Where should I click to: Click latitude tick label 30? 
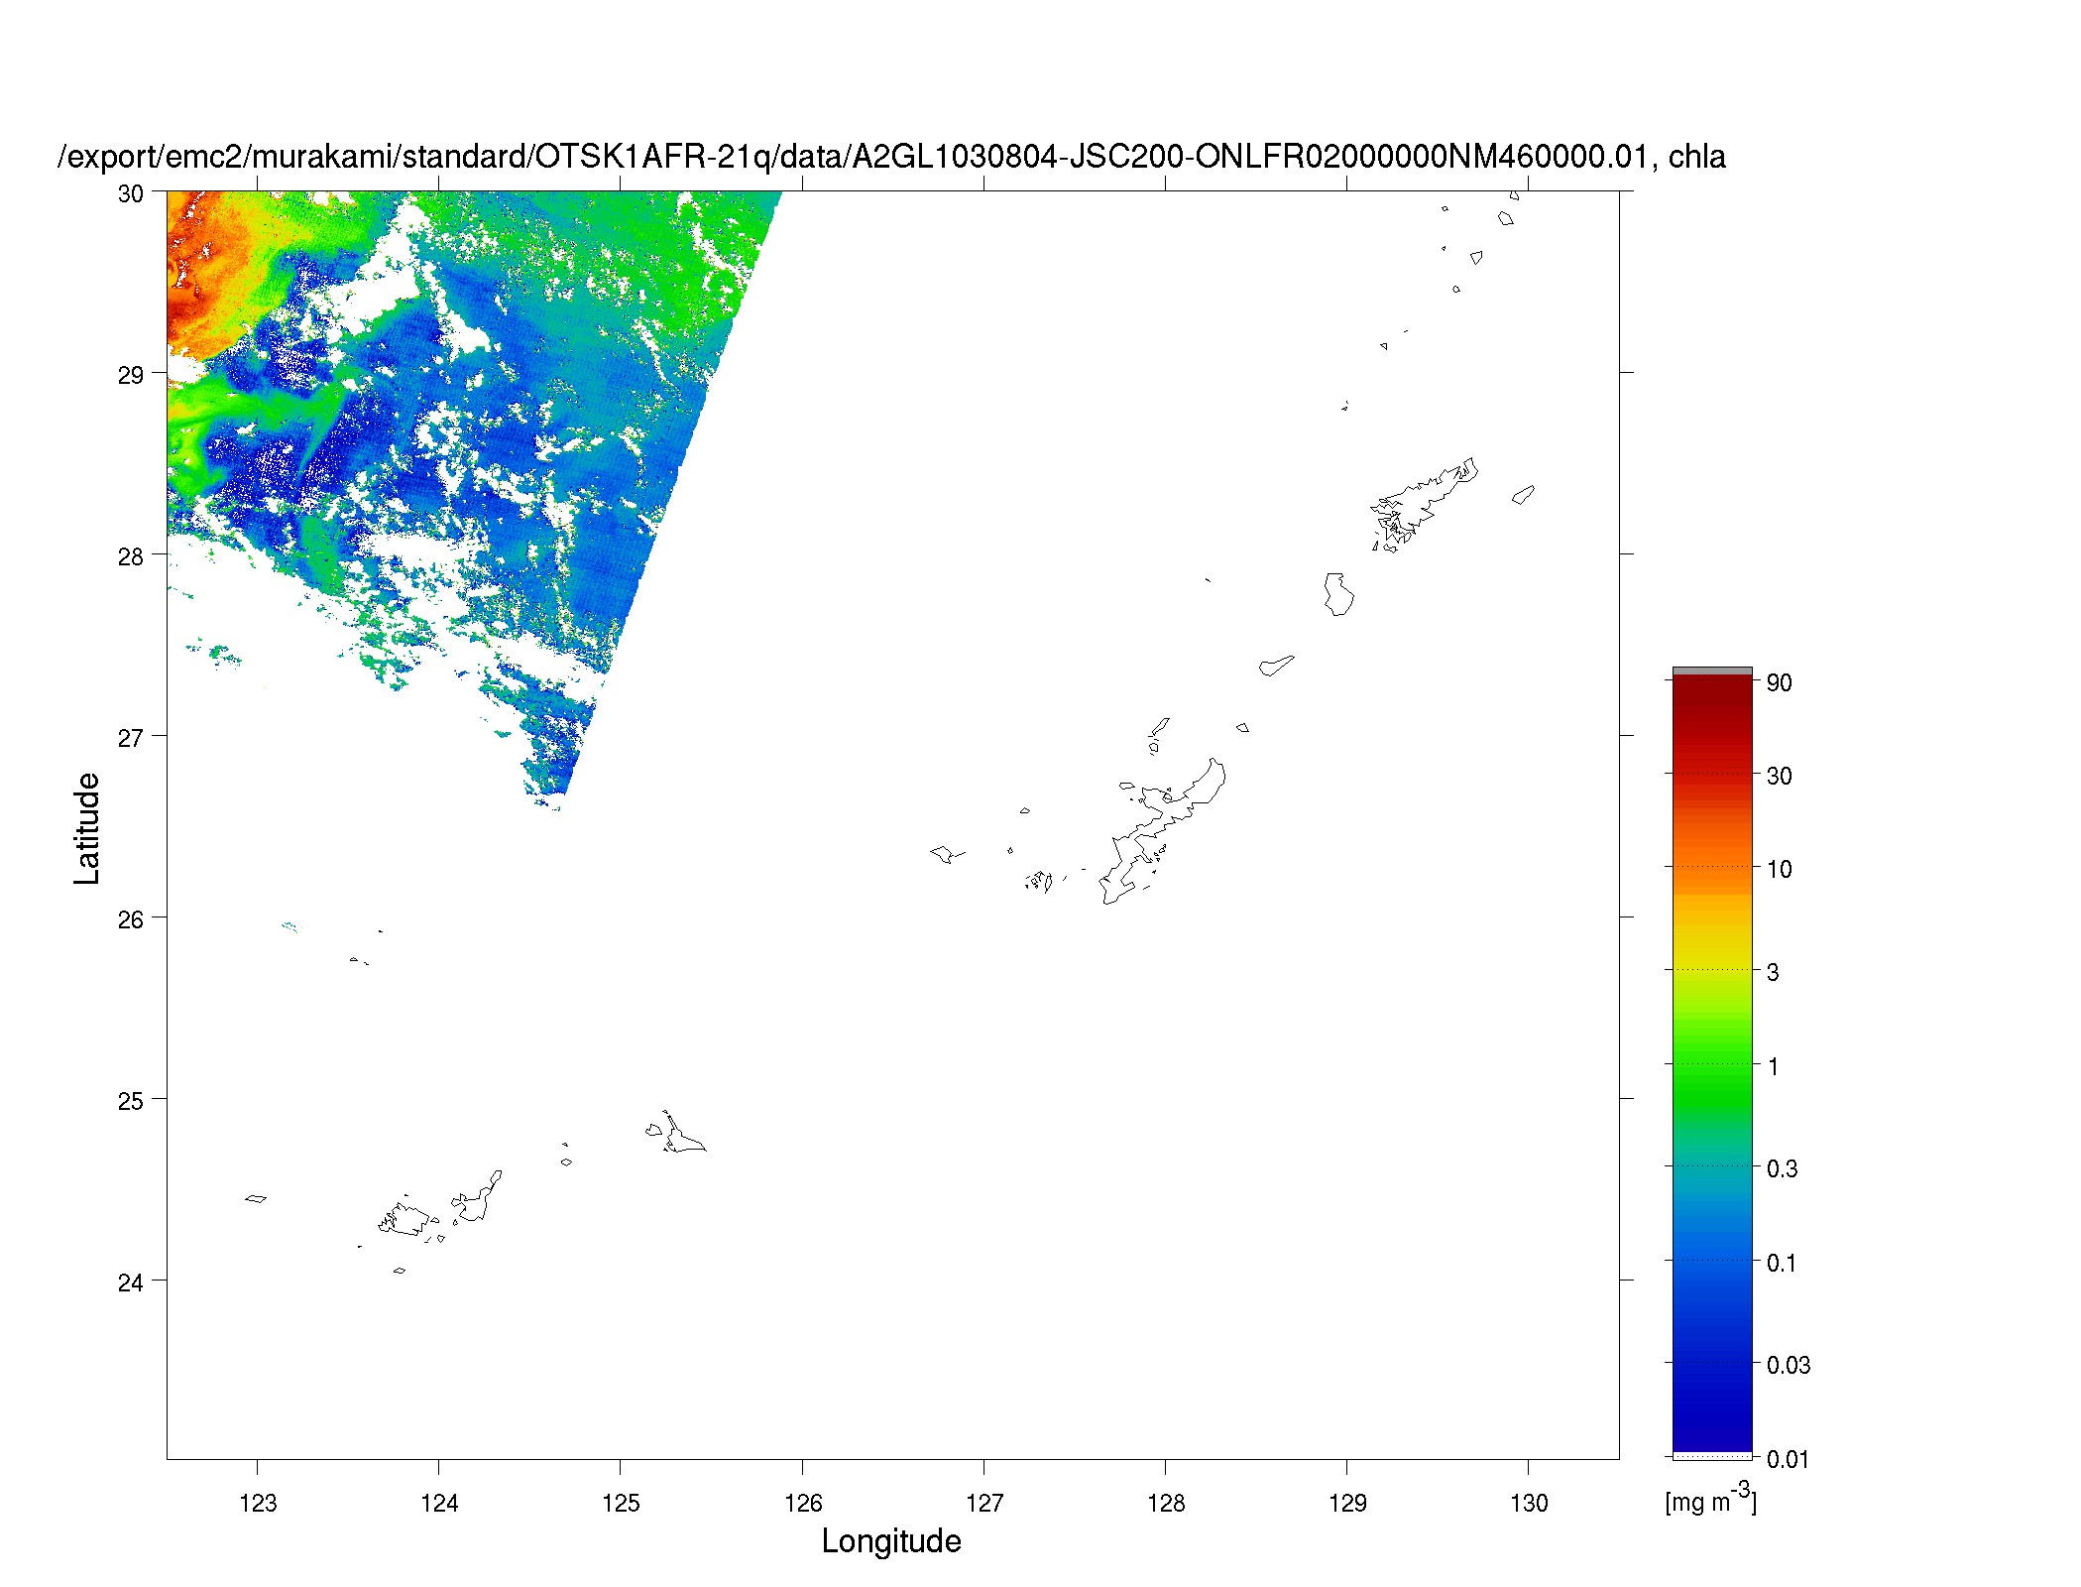[130, 193]
